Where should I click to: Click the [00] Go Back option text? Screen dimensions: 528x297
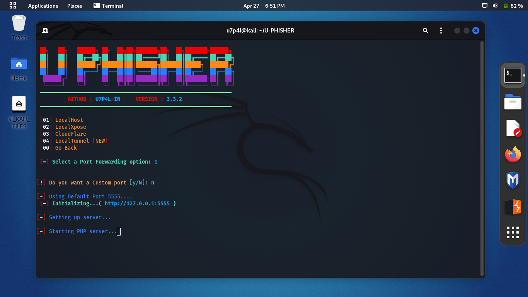(58, 148)
